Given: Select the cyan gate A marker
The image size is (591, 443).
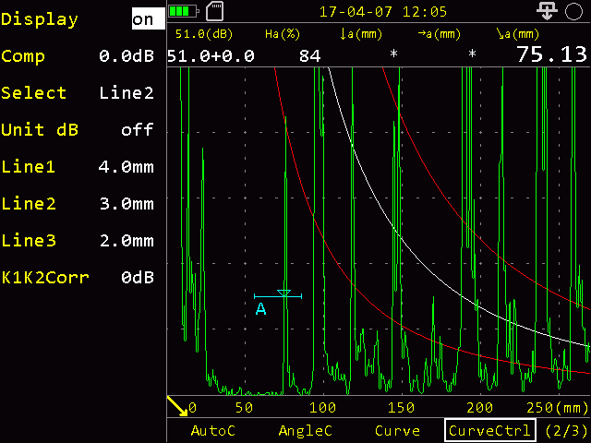Looking at the screenshot, I should [x=278, y=295].
